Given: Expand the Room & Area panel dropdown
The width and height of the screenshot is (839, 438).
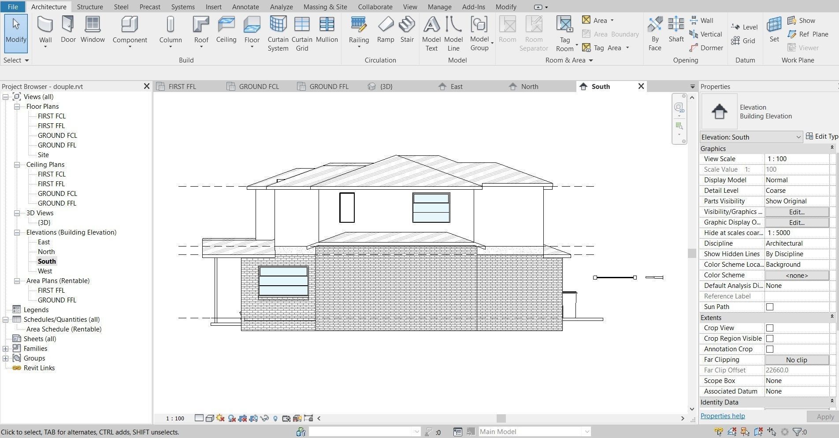Looking at the screenshot, I should [569, 60].
